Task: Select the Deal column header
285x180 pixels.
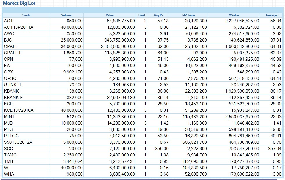Action: (142, 15)
